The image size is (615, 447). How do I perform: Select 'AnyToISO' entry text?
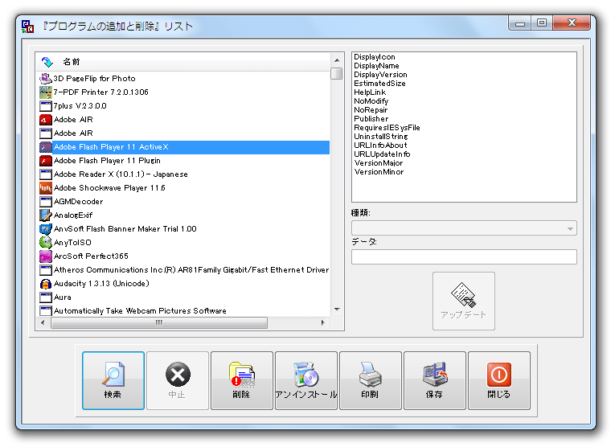pyautogui.click(x=72, y=242)
